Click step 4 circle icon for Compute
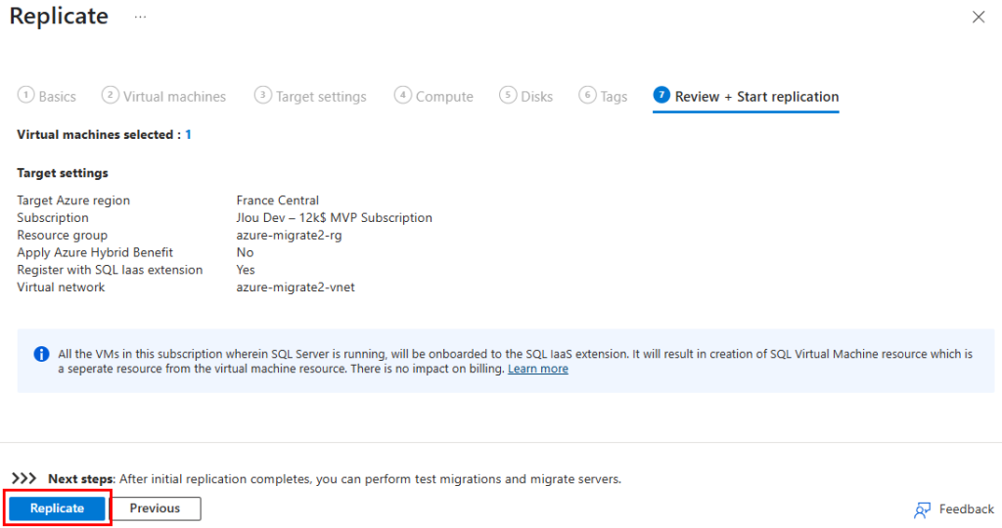Viewport: 1002px width, 528px height. click(402, 95)
